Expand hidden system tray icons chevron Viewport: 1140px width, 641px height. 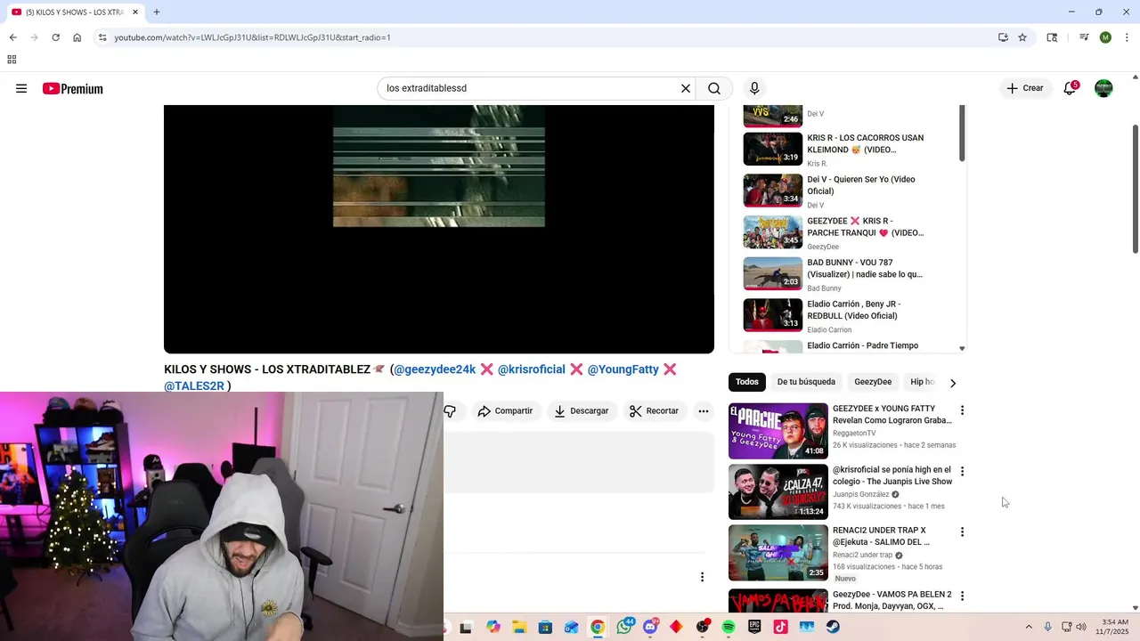pos(1029,627)
